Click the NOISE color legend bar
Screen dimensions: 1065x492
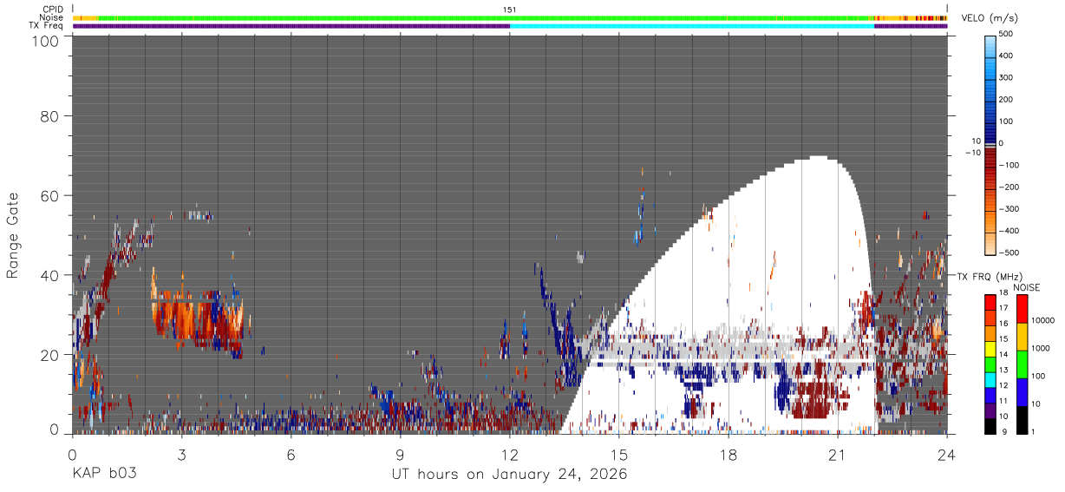1023,364
